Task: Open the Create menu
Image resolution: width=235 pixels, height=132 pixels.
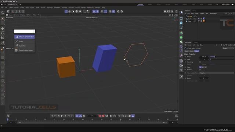Action: point(11,8)
